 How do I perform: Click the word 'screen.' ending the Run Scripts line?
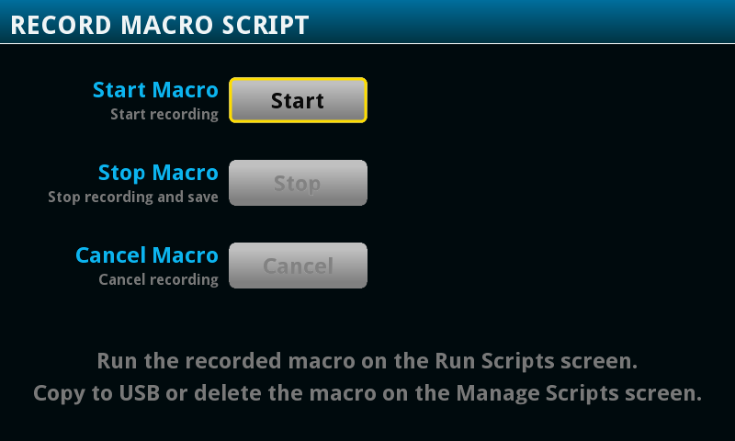click(x=602, y=360)
